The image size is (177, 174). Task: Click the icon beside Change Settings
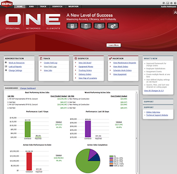pyautogui.click(x=6, y=70)
